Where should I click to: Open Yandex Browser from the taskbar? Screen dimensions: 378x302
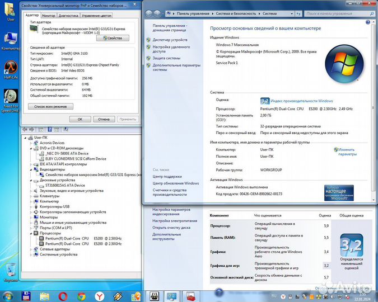[x=99, y=296]
